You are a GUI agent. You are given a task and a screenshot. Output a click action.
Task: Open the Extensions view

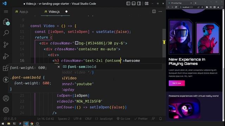point(6,68)
